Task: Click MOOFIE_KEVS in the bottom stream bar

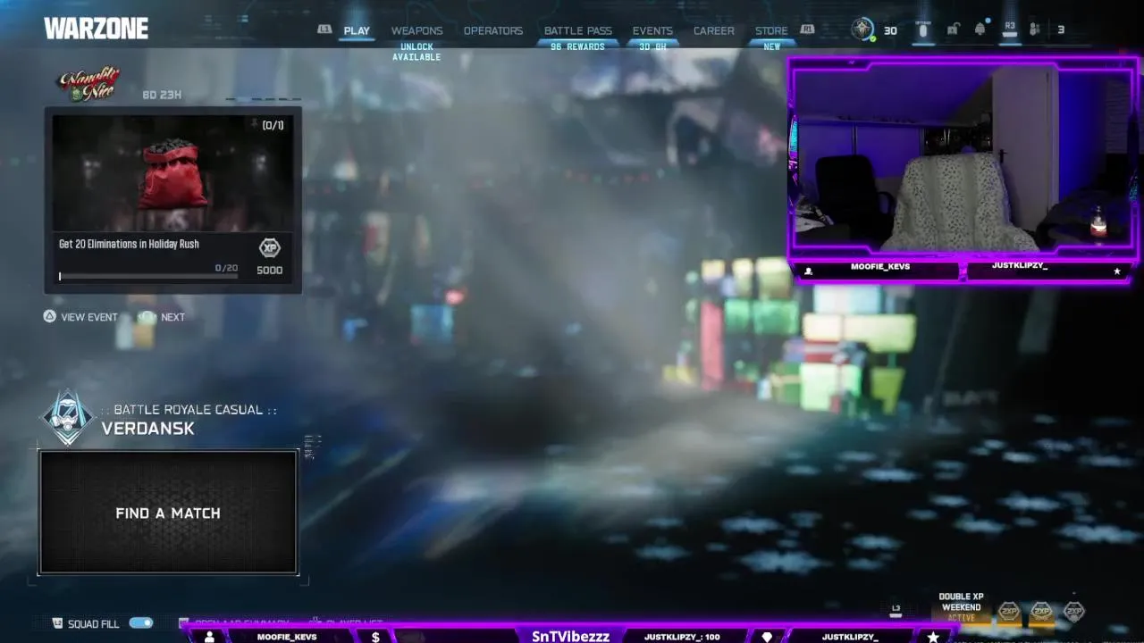Action: tap(287, 637)
